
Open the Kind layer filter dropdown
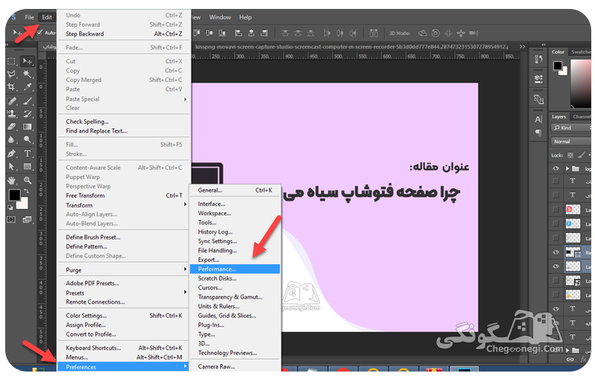click(571, 128)
